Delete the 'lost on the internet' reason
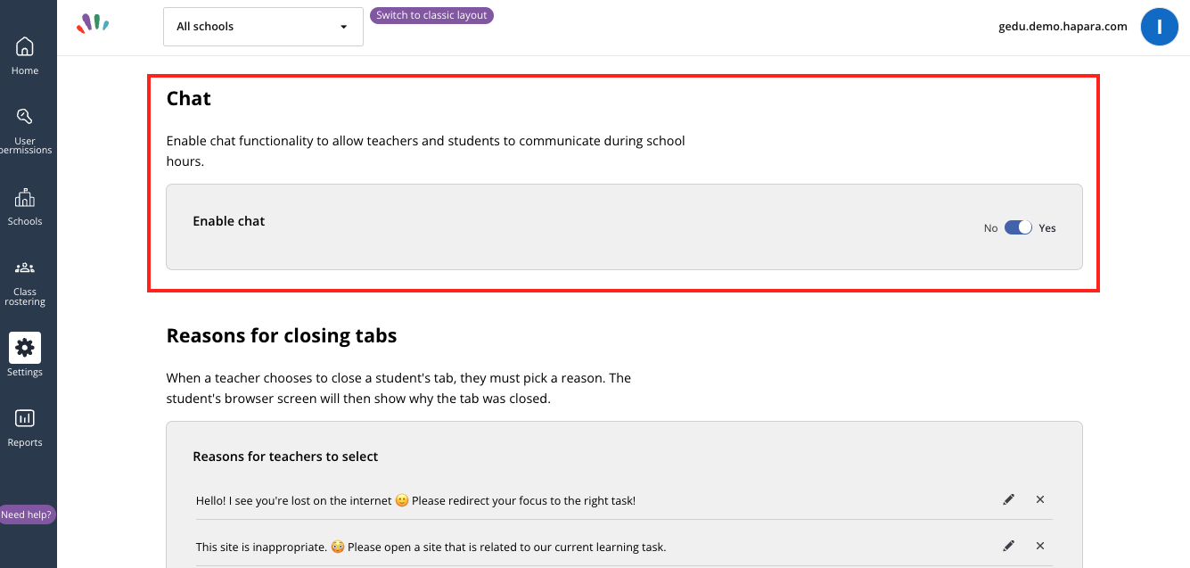Image resolution: width=1190 pixels, height=568 pixels. (x=1040, y=499)
